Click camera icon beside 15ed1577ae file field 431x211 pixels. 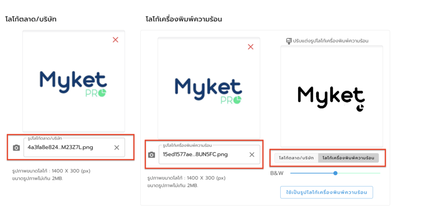click(x=152, y=155)
